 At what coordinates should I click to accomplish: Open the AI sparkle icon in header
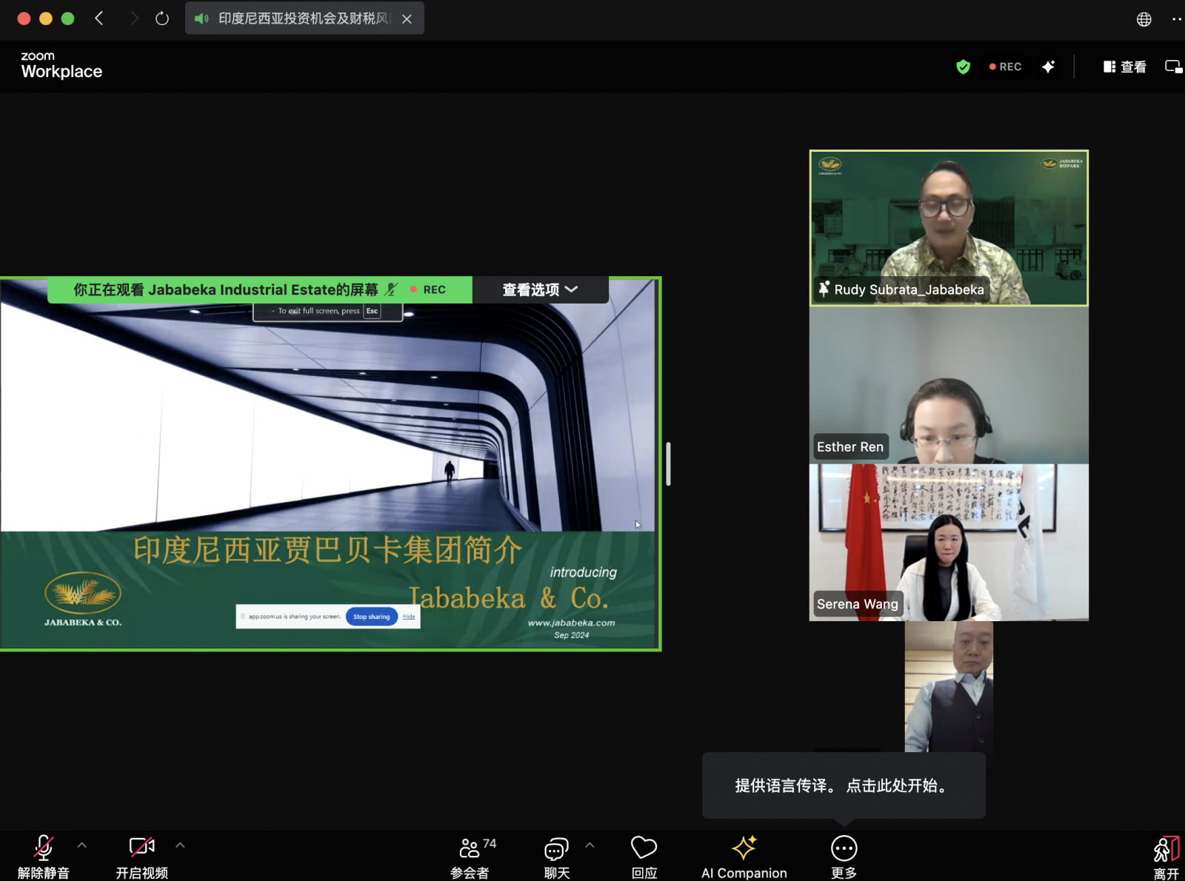coord(1048,67)
